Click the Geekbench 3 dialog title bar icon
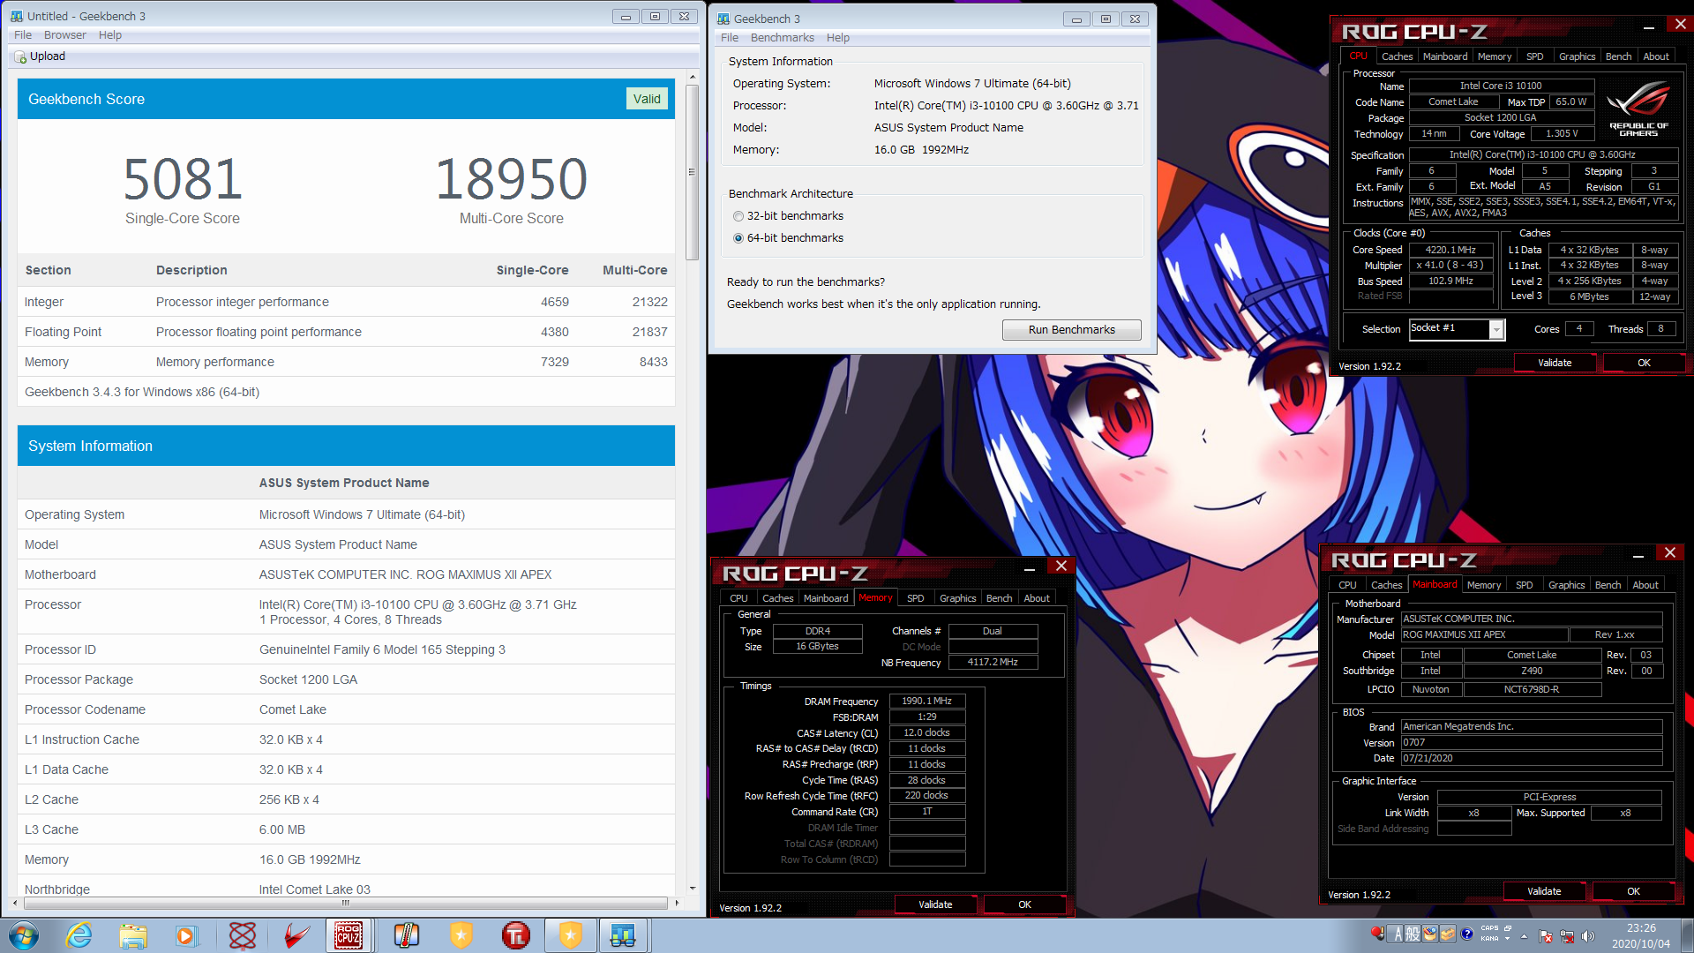The height and width of the screenshot is (953, 1694). tap(723, 19)
